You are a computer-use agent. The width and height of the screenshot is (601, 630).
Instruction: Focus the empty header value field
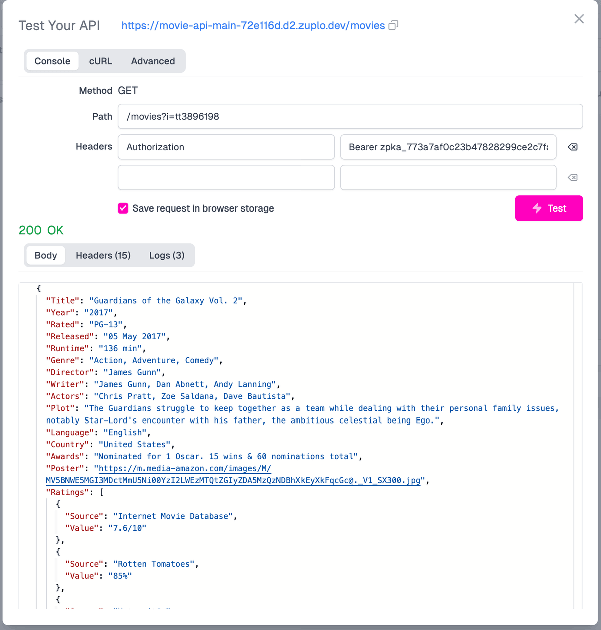[x=448, y=177]
